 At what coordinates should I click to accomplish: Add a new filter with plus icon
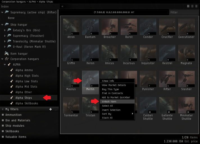click(x=51, y=109)
